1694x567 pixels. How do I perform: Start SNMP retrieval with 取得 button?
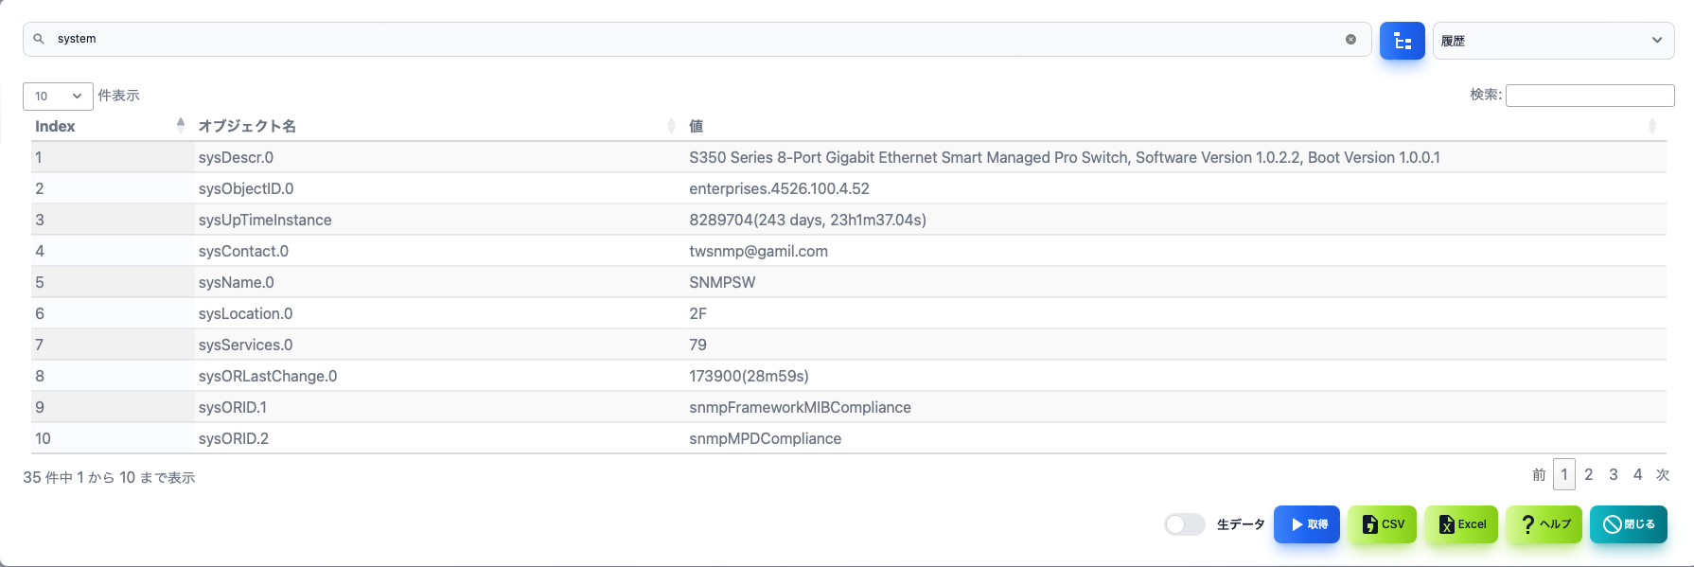click(1306, 524)
